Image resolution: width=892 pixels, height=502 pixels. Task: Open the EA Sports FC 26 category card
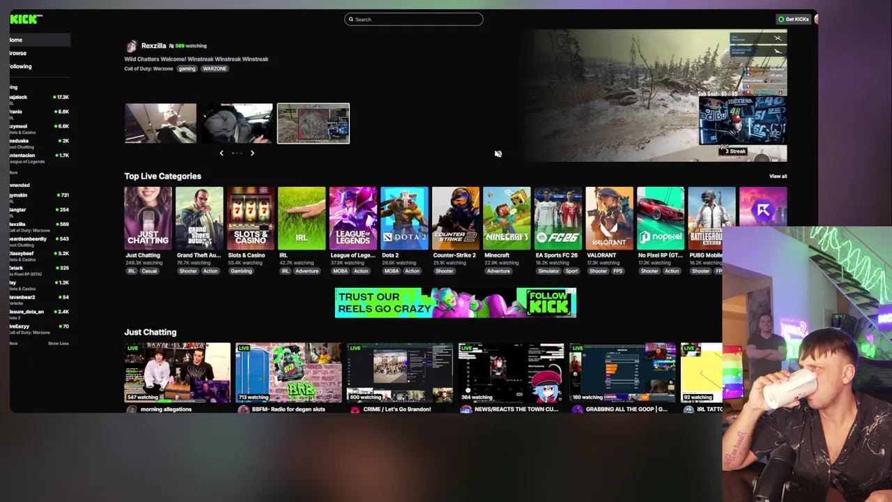coord(558,218)
